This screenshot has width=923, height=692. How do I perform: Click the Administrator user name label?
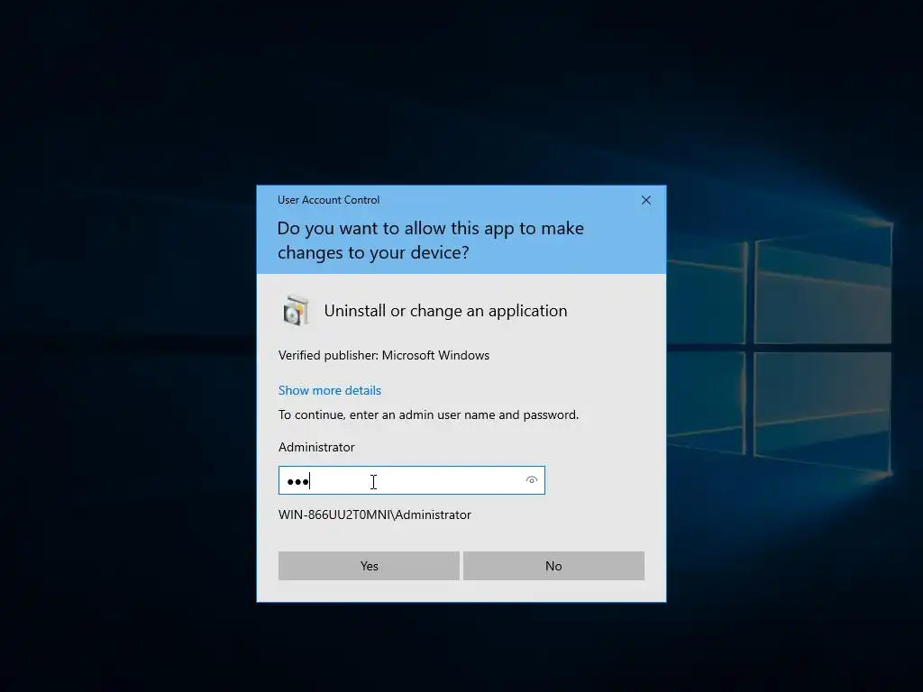pyautogui.click(x=316, y=447)
